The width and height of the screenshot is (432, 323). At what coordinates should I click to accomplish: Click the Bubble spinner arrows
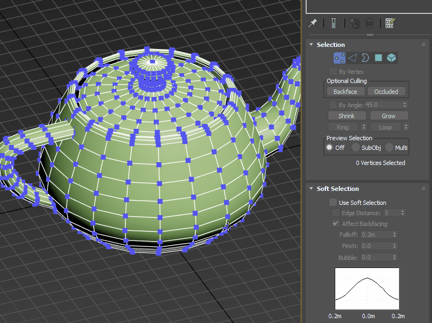395,257
